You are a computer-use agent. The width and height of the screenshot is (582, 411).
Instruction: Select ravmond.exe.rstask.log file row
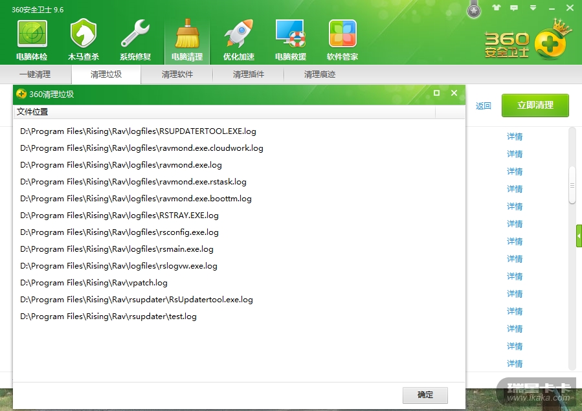(133, 182)
